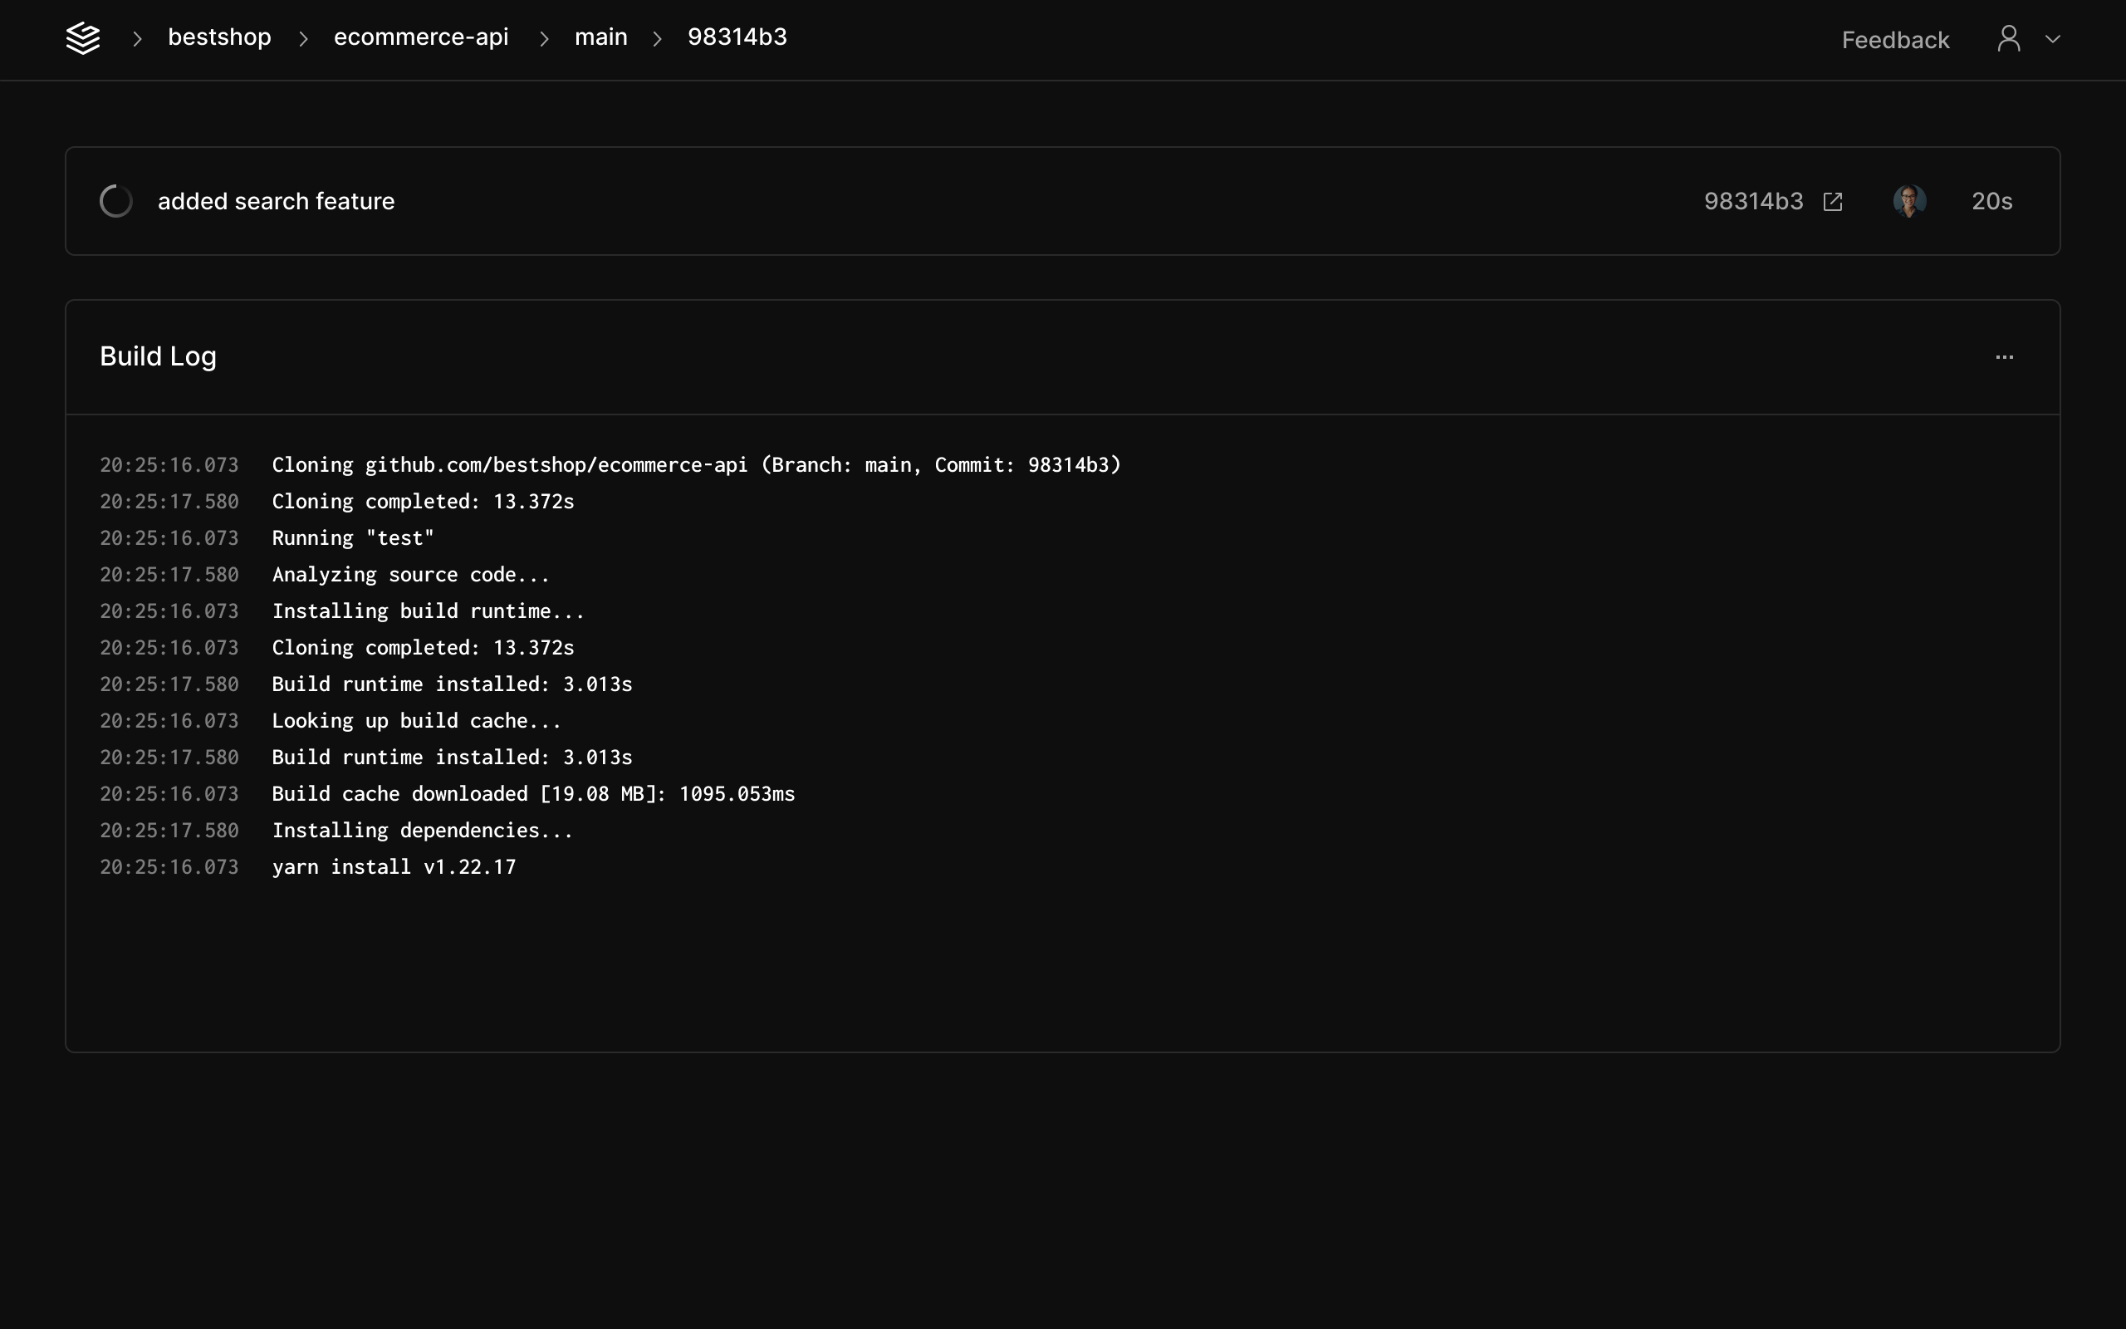Select the 98314b3 breadcrumb item
This screenshot has height=1329, width=2126.
click(737, 37)
